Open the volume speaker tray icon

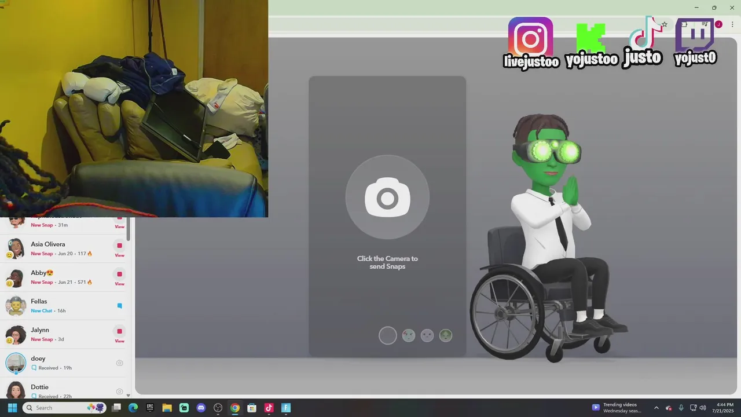point(703,408)
